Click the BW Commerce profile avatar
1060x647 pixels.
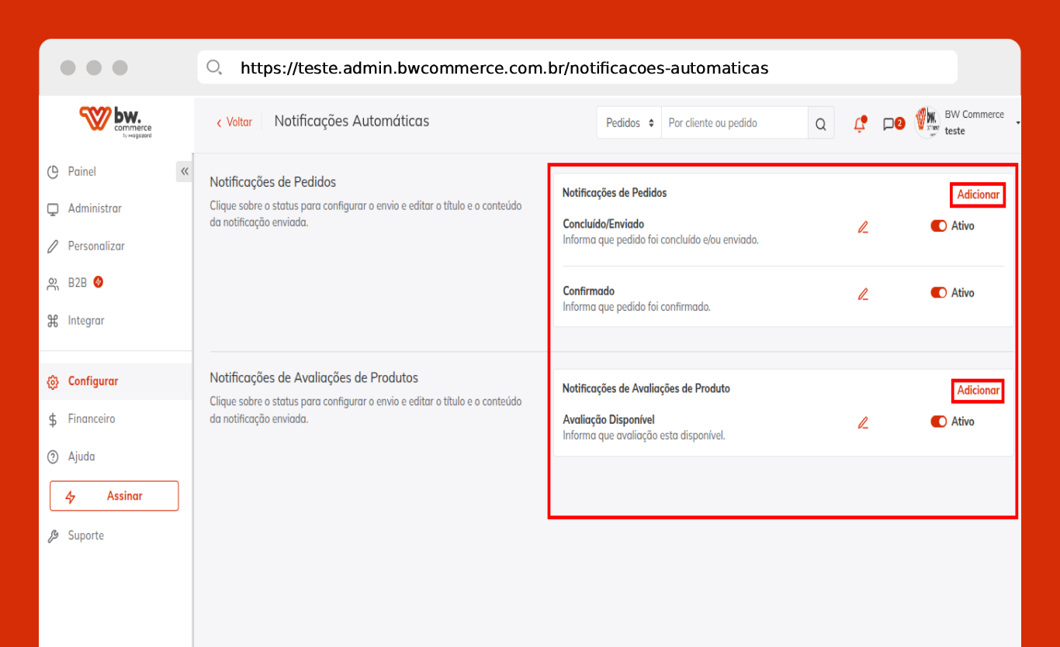pos(927,122)
